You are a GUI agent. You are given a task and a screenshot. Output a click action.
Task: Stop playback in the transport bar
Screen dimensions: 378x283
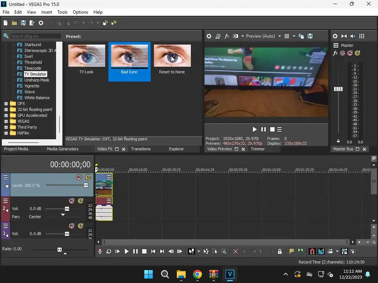(x=144, y=251)
